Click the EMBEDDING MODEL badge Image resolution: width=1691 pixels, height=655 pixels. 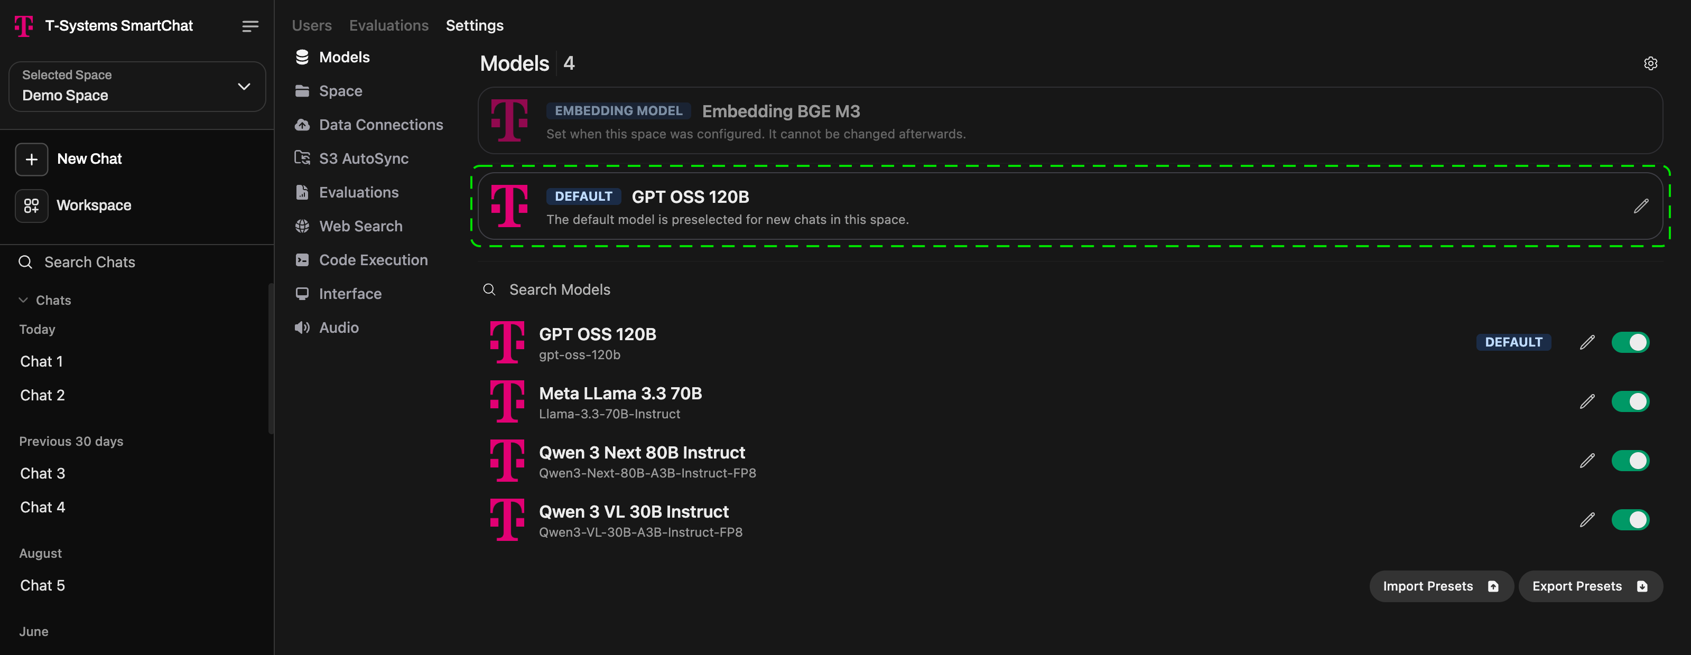coord(618,111)
